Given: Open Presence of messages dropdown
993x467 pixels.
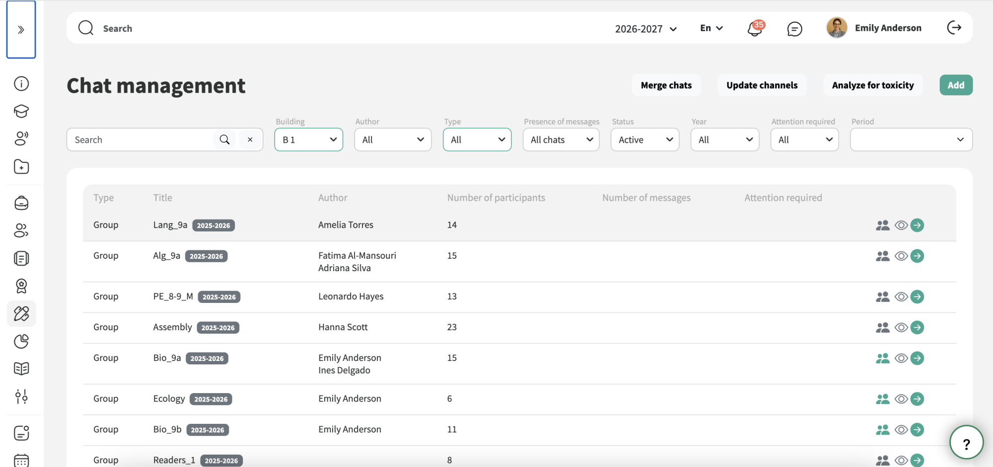Looking at the screenshot, I should click(x=561, y=140).
